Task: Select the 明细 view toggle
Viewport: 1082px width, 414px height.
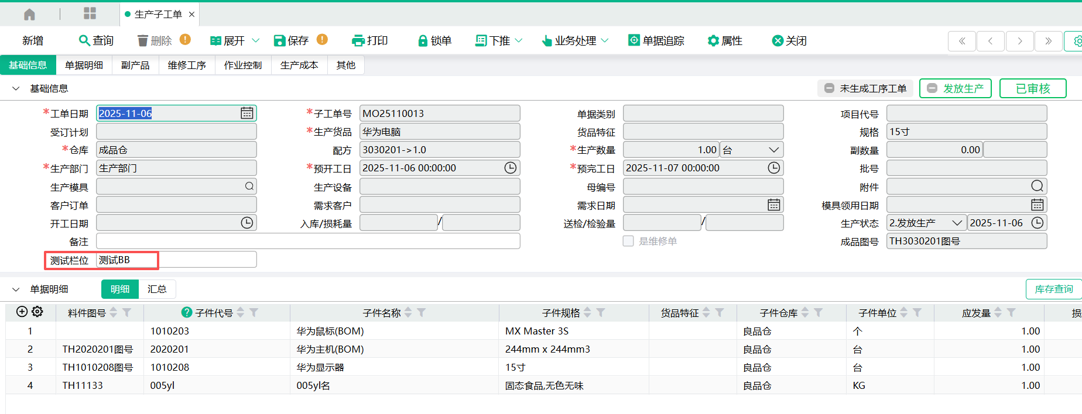Action: pos(120,289)
